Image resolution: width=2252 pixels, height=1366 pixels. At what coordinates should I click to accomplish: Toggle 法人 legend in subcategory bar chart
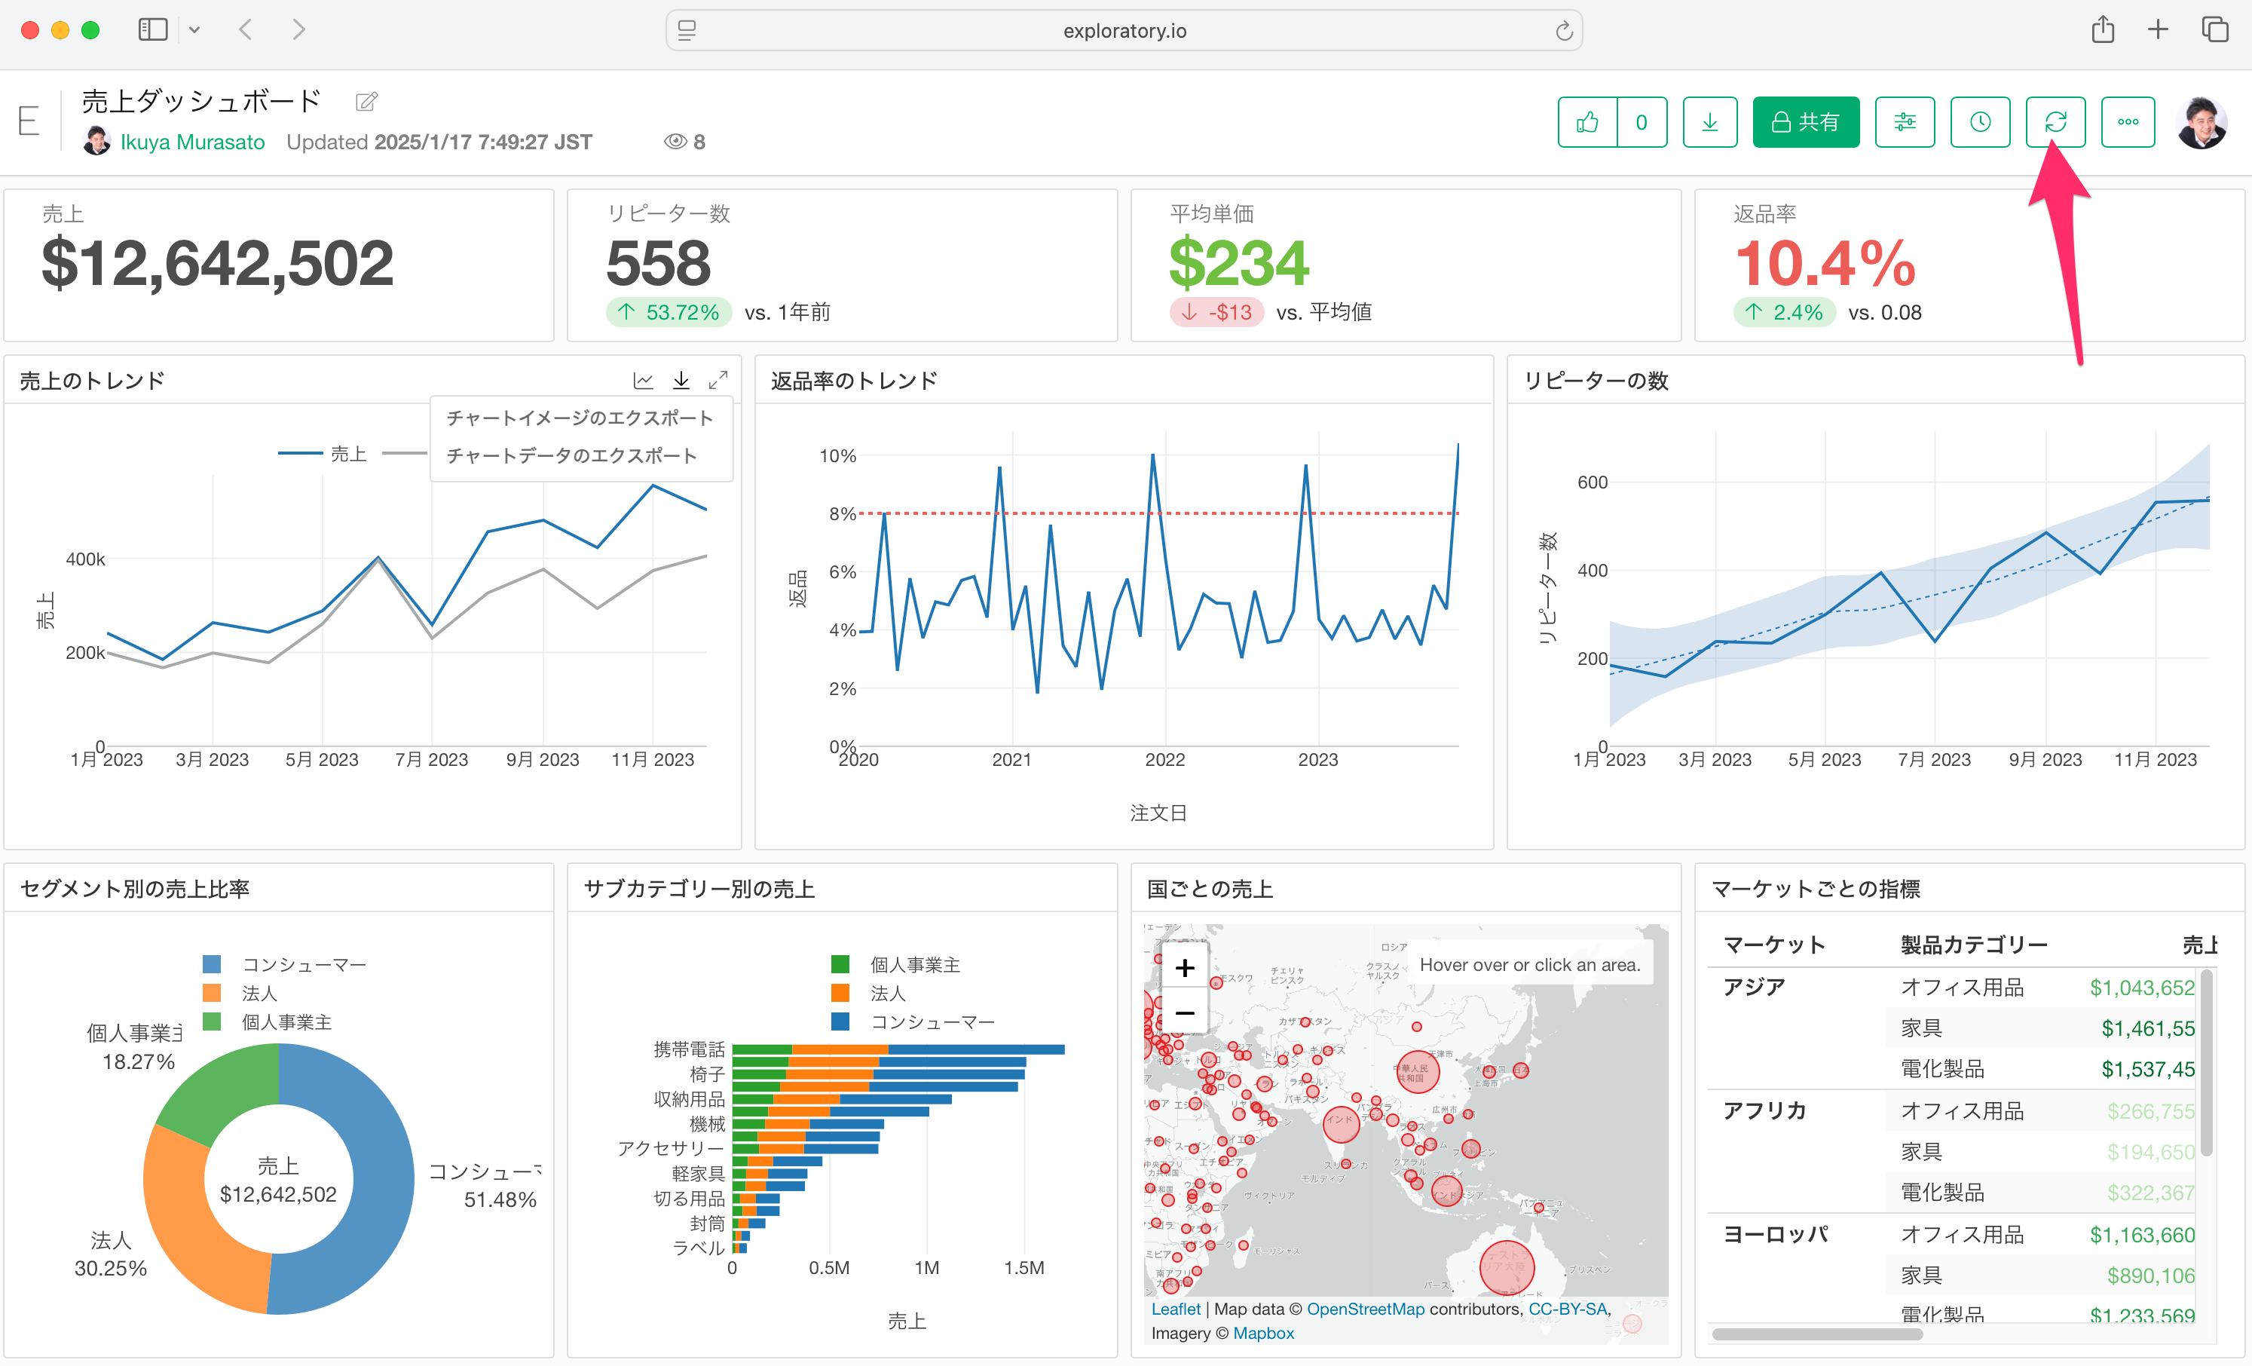coord(886,993)
